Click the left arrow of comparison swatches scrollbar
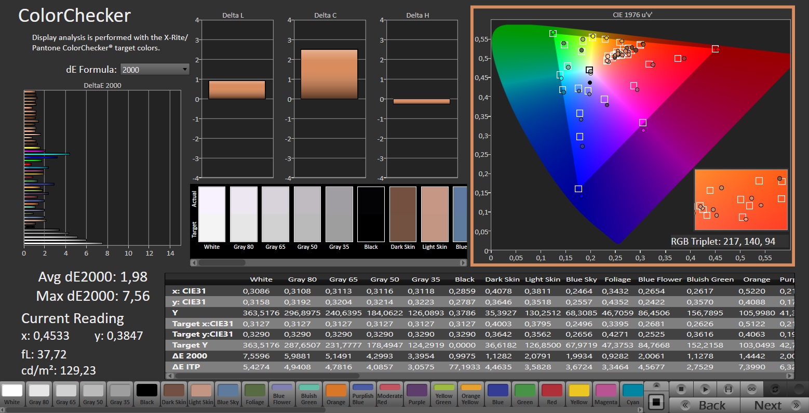 (x=194, y=263)
